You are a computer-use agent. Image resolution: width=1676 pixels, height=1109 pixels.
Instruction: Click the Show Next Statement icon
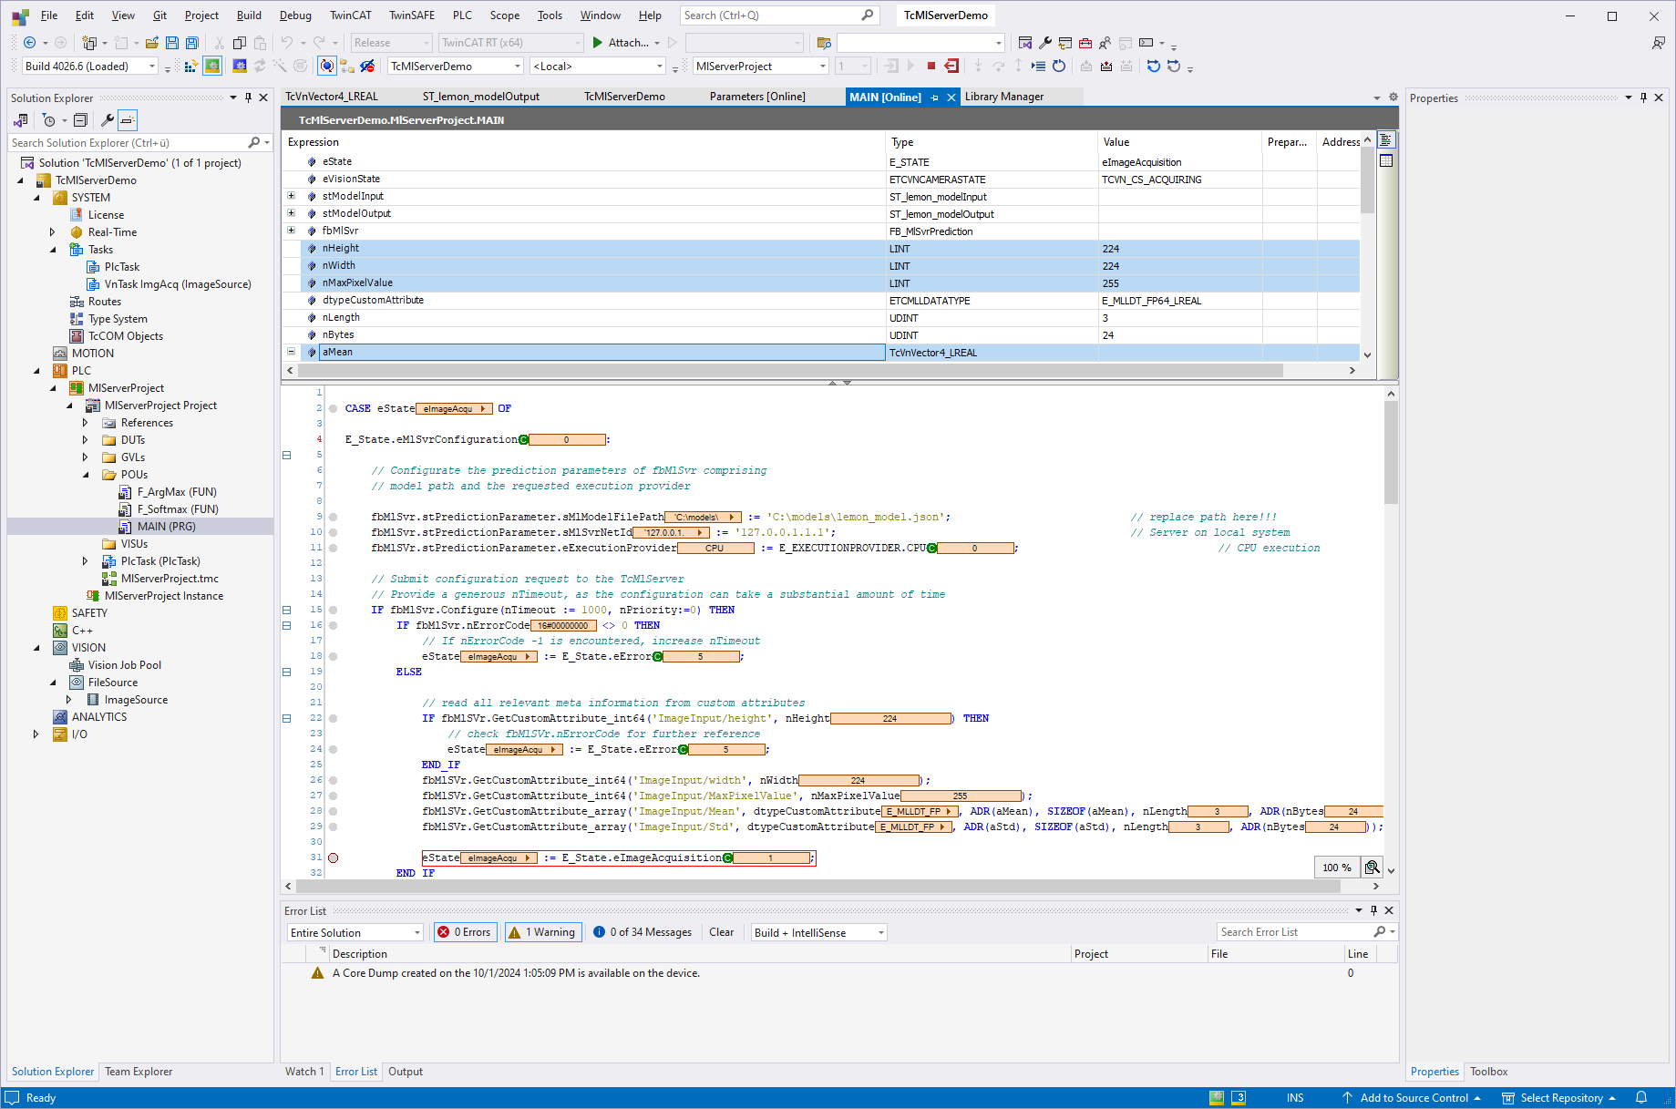tap(1038, 67)
